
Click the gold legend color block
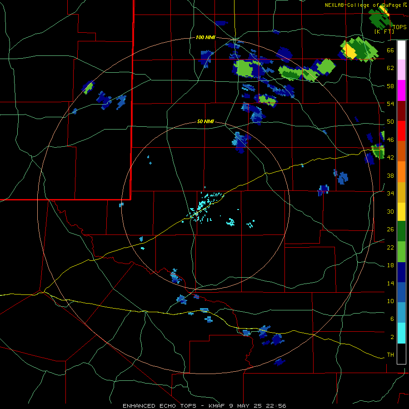401,192
